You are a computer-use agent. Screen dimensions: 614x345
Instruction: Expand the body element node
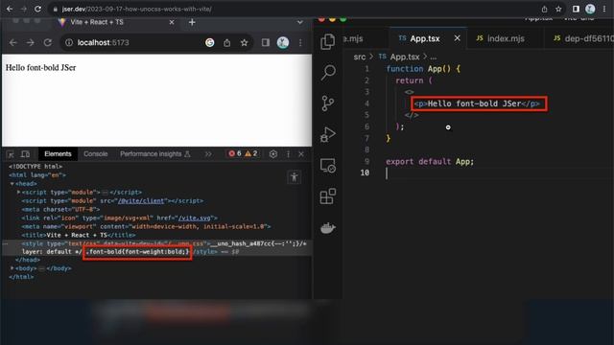tap(12, 268)
